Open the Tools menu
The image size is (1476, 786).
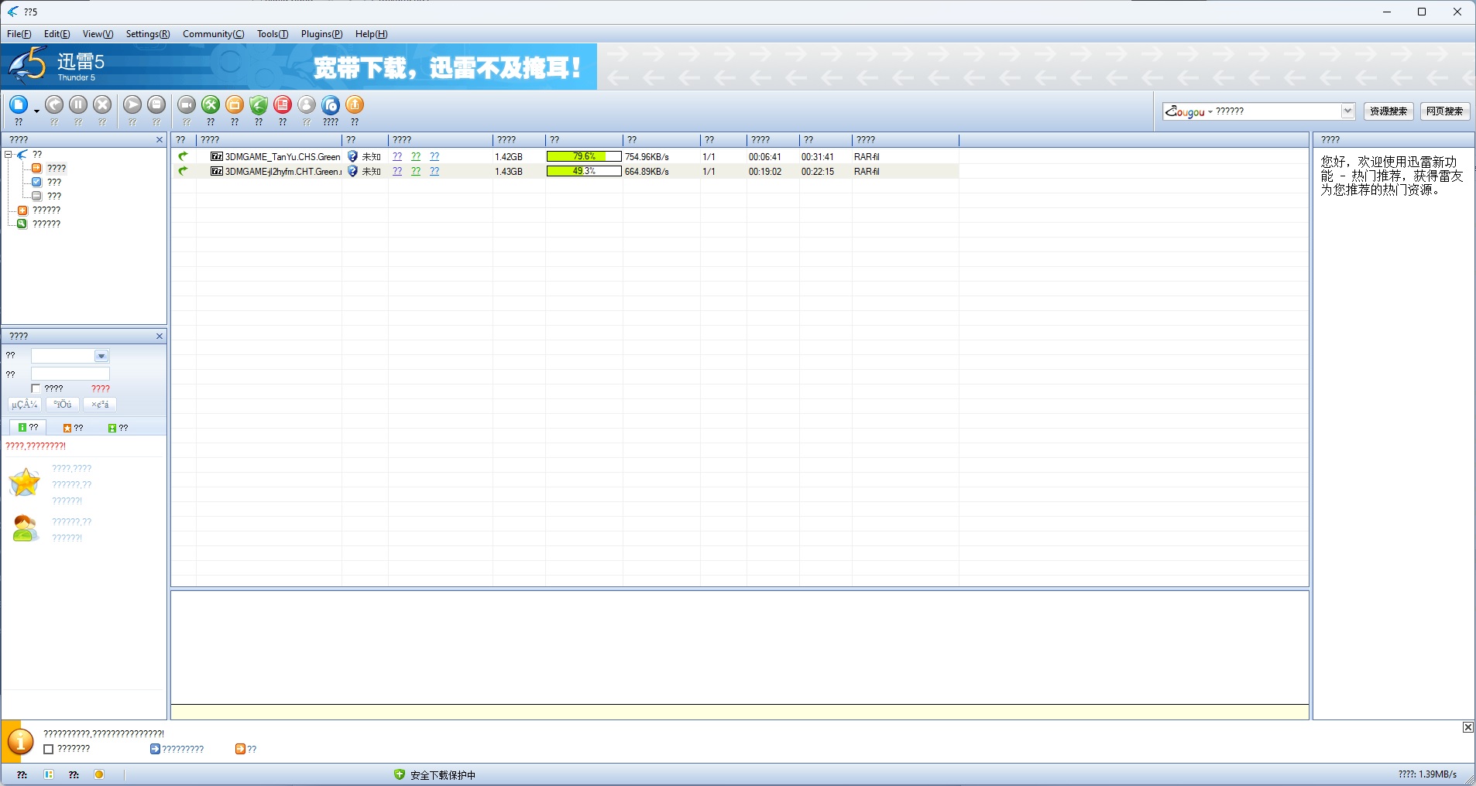pyautogui.click(x=273, y=34)
